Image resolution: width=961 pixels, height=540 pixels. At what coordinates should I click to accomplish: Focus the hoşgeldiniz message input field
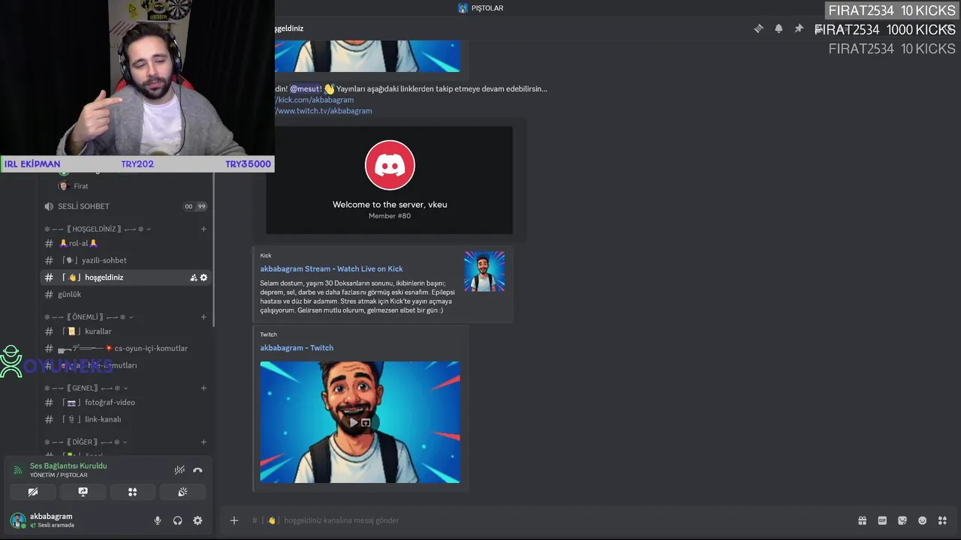pos(556,520)
